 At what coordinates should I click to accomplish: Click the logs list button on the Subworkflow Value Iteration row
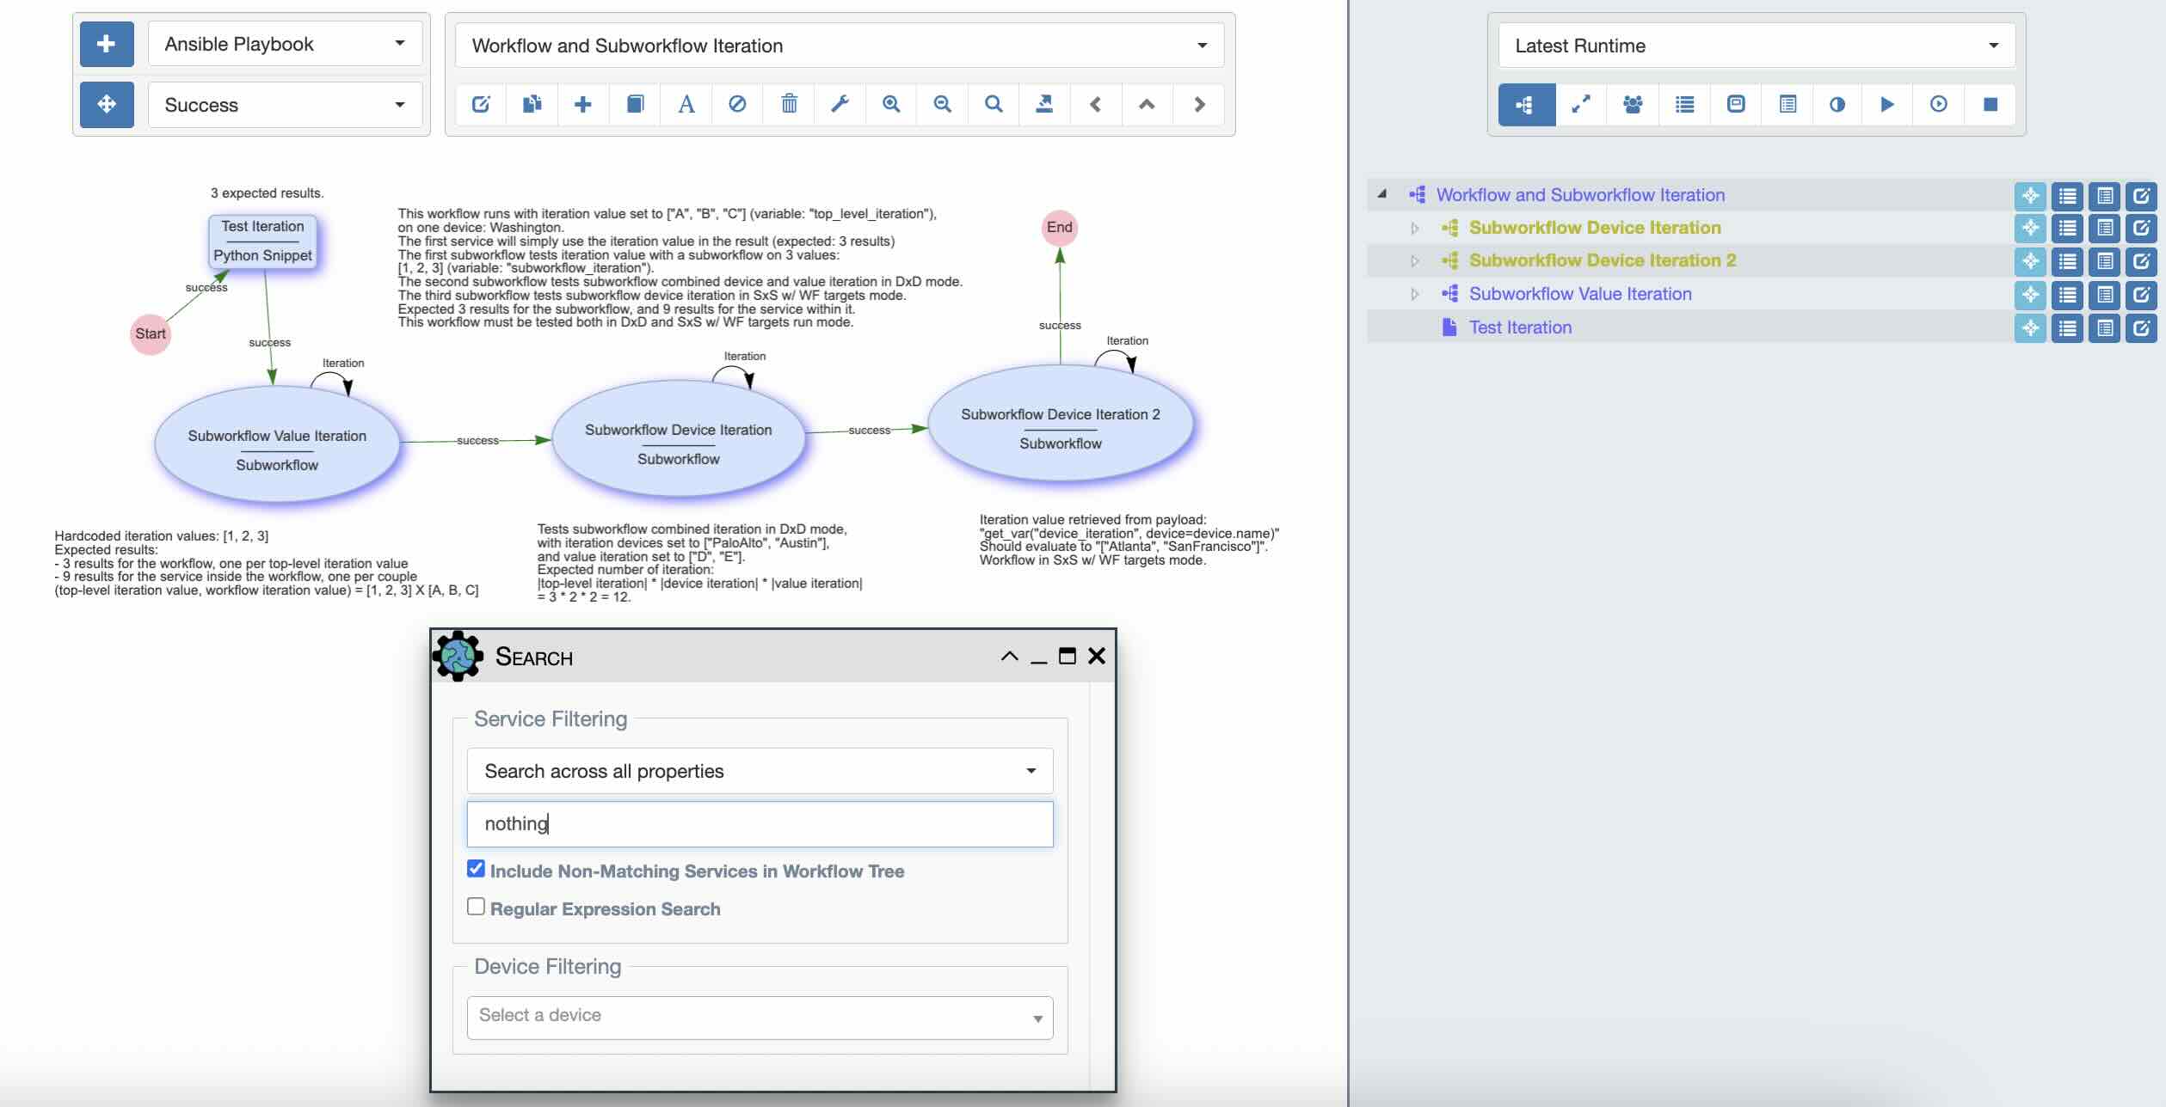pyautogui.click(x=2067, y=295)
